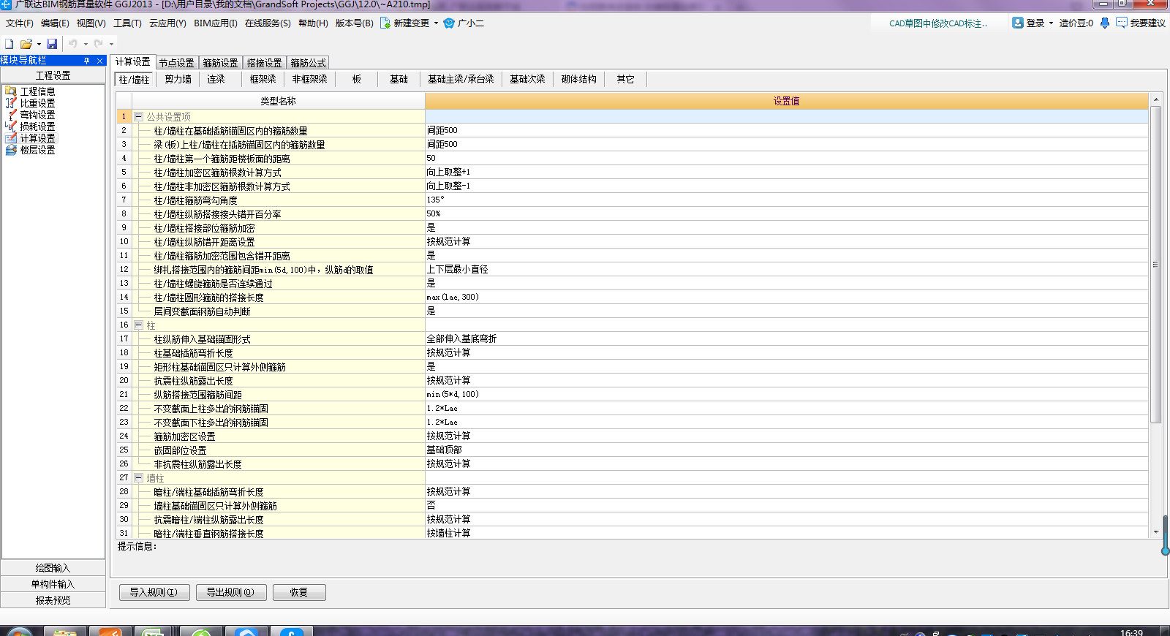Switch to the 绘图输入 module

[53, 568]
